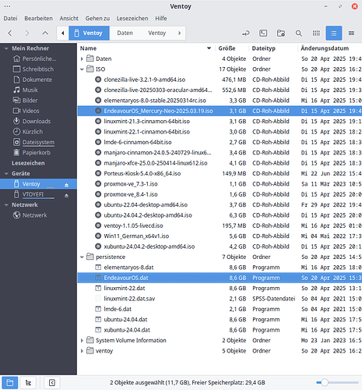Show places sidebar button in status bar

(10, 382)
